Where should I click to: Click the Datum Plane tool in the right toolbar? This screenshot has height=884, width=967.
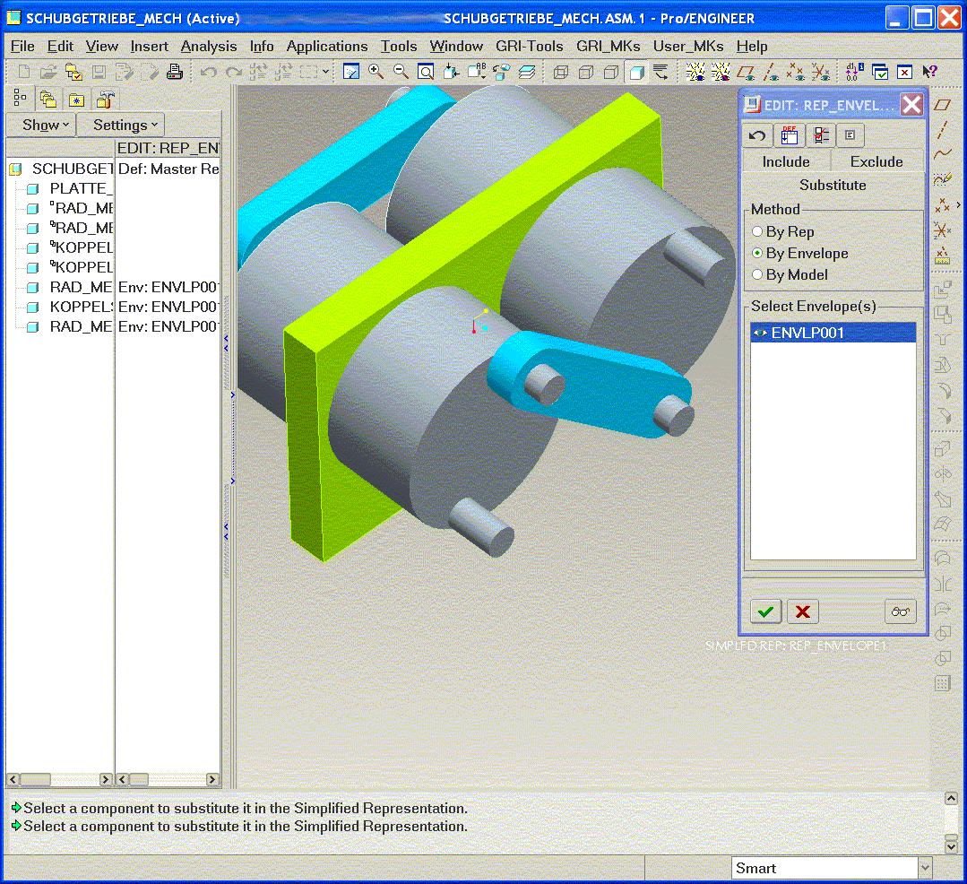click(x=942, y=105)
